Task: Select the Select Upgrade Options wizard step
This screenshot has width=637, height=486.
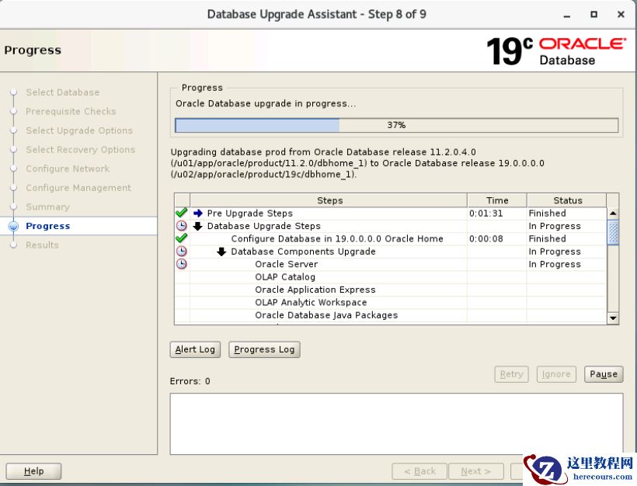Action: (x=79, y=130)
